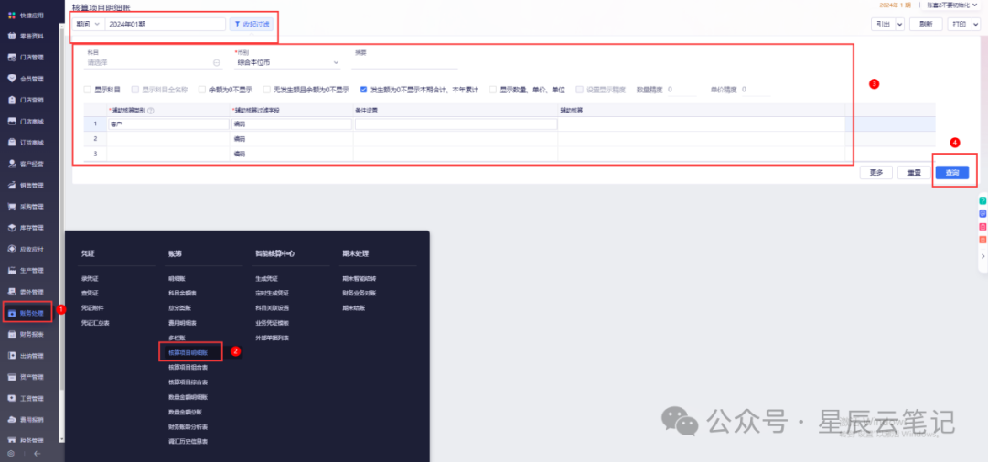Click the 收起过滤 filter button
Image resolution: width=988 pixels, height=462 pixels.
(252, 24)
